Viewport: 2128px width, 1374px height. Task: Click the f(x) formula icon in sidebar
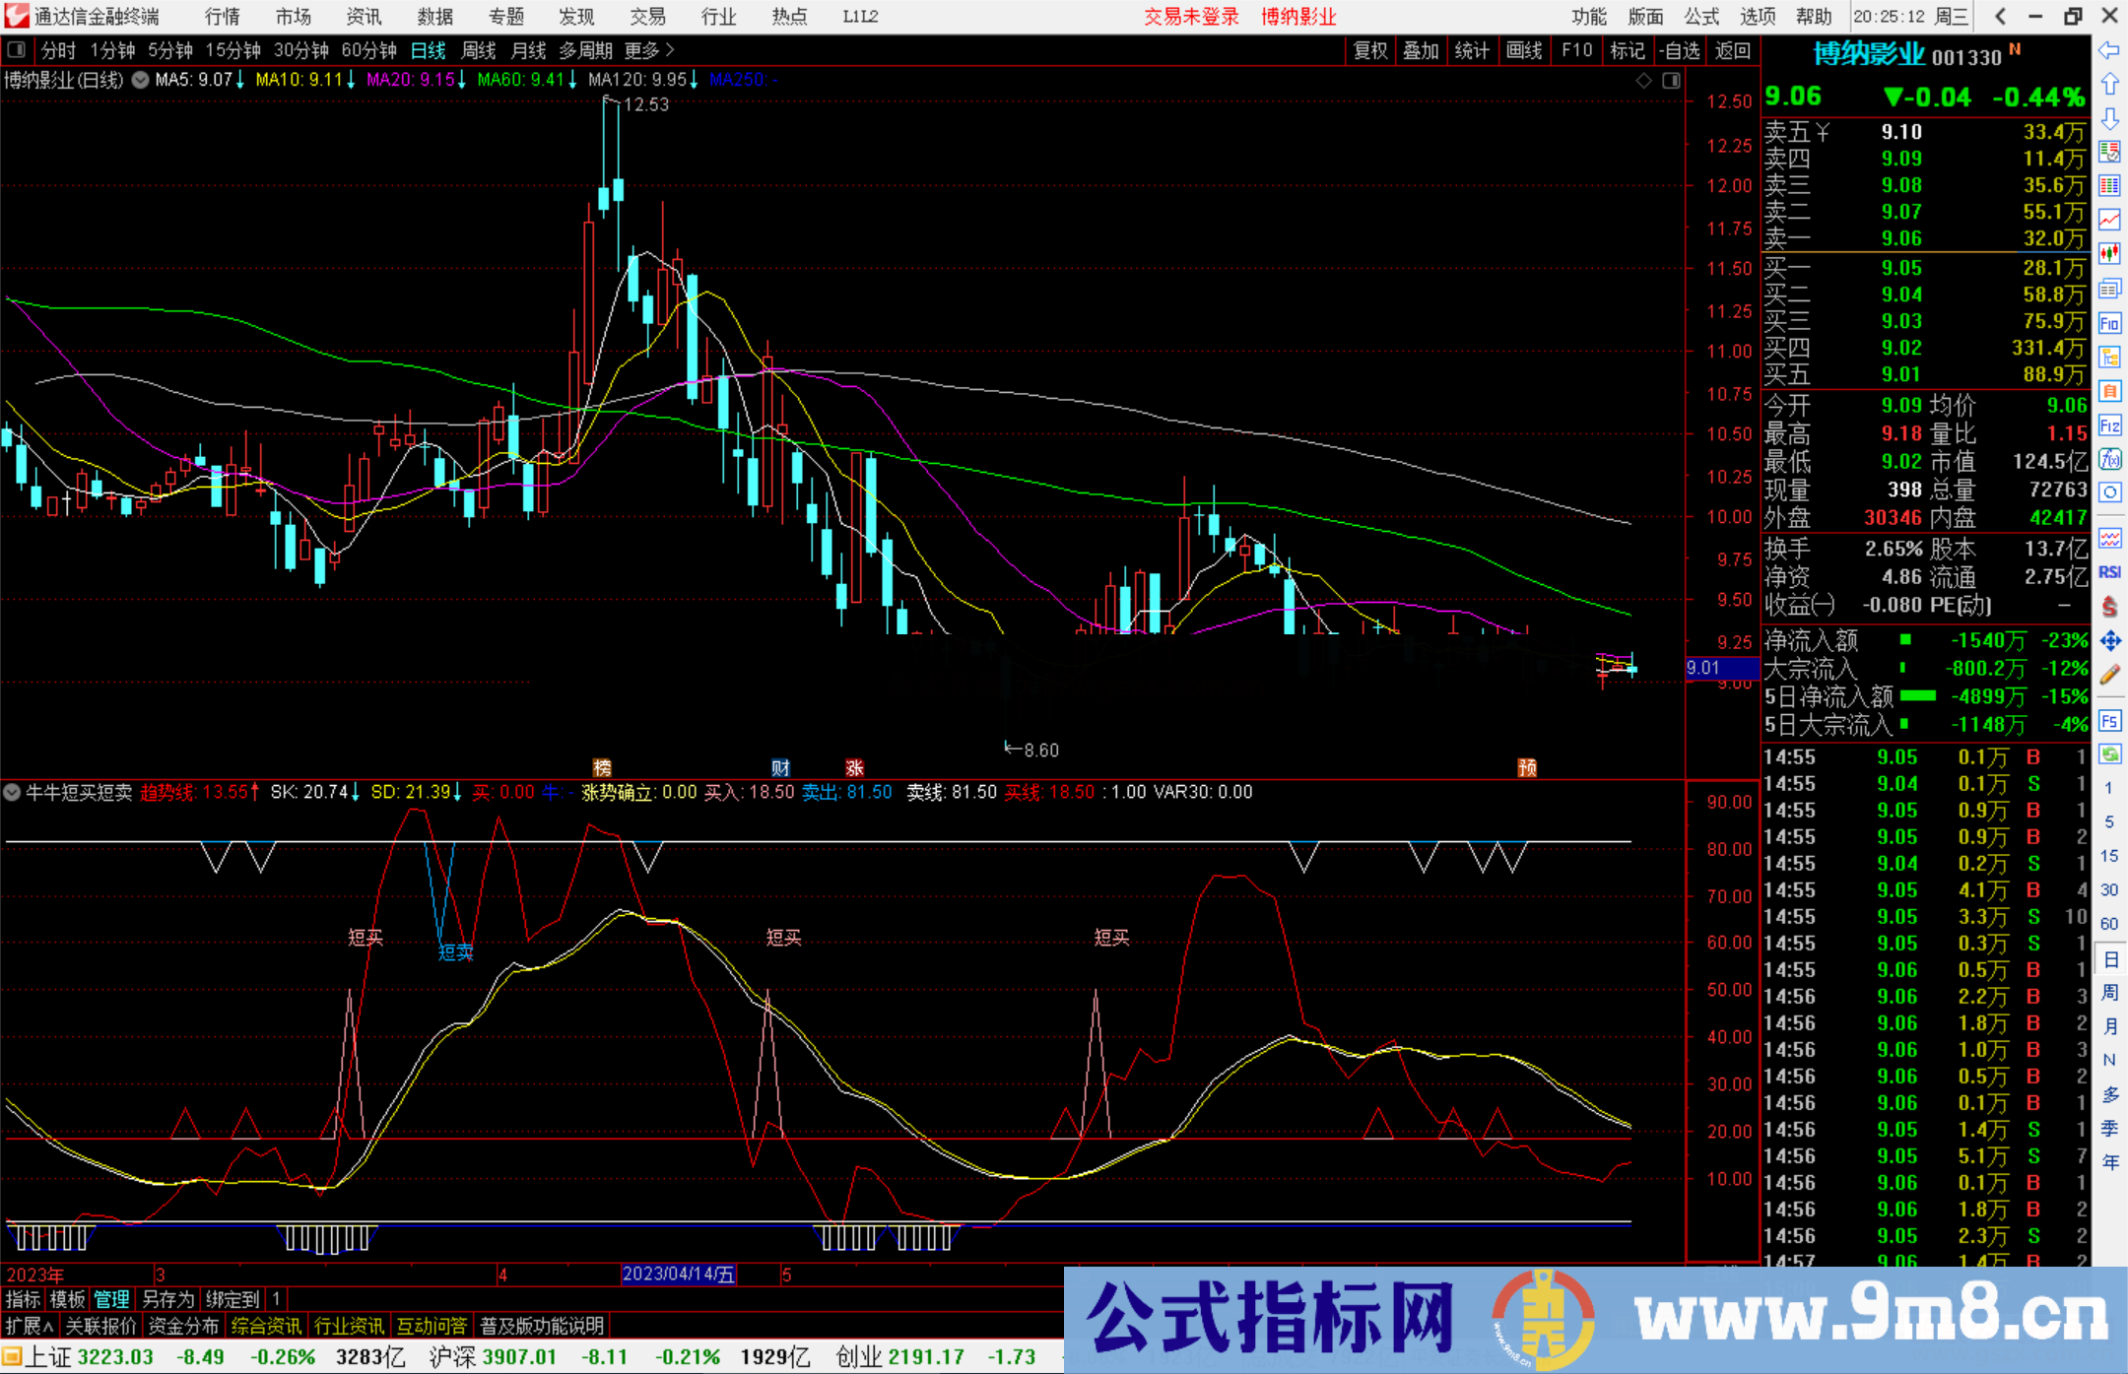tap(2109, 459)
